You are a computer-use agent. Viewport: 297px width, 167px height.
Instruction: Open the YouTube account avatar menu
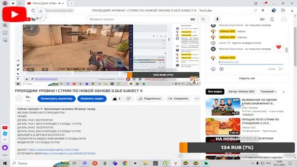(284, 19)
